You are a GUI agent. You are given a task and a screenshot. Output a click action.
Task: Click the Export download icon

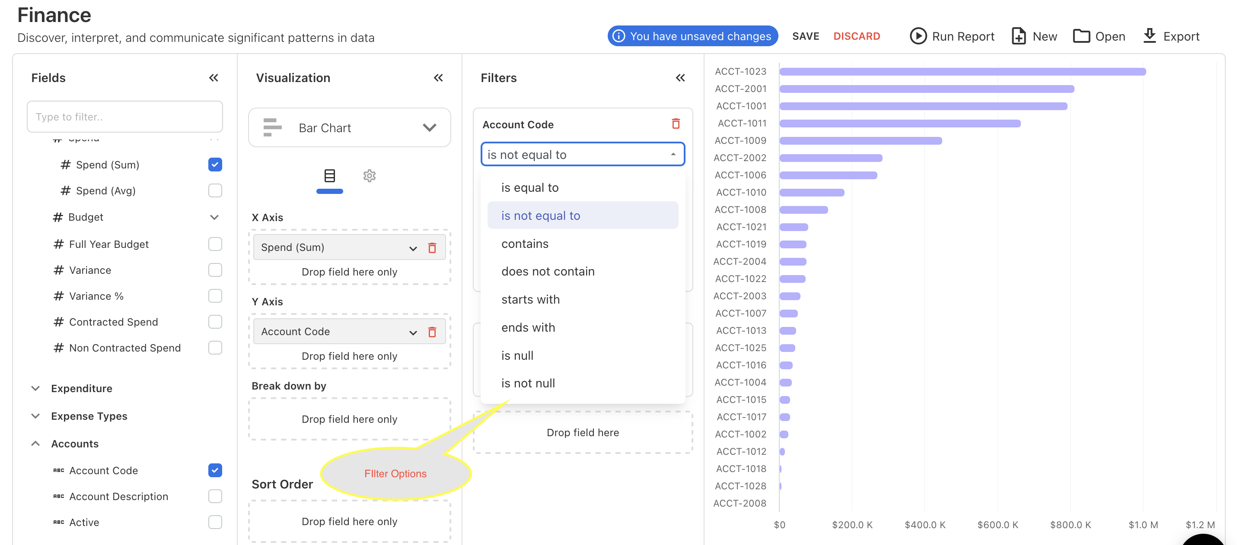click(1149, 36)
